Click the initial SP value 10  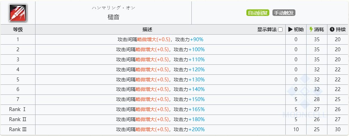[296, 129]
